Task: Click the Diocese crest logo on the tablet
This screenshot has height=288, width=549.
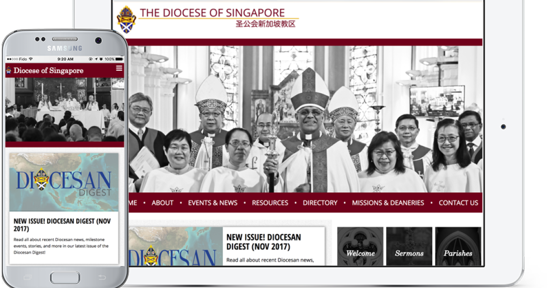Action: pyautogui.click(x=126, y=20)
